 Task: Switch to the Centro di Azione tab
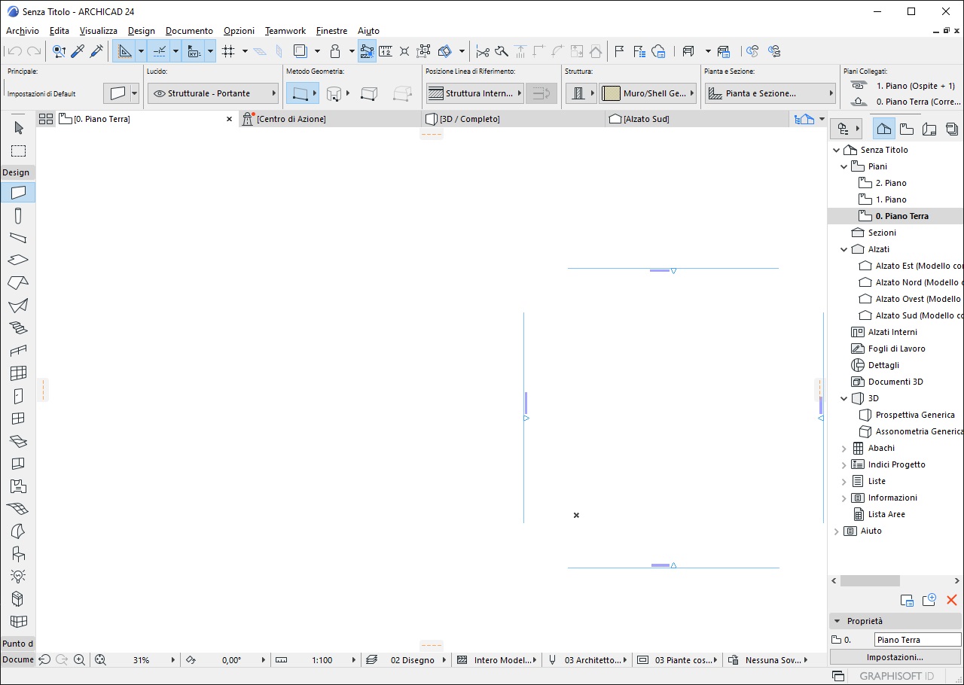331,119
